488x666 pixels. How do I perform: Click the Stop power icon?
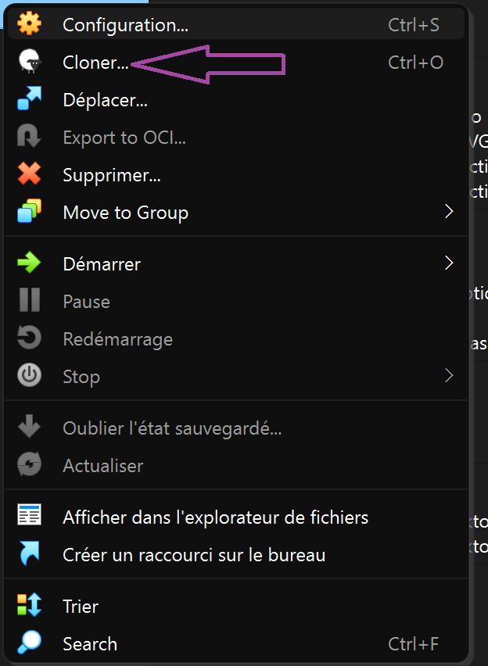(29, 376)
